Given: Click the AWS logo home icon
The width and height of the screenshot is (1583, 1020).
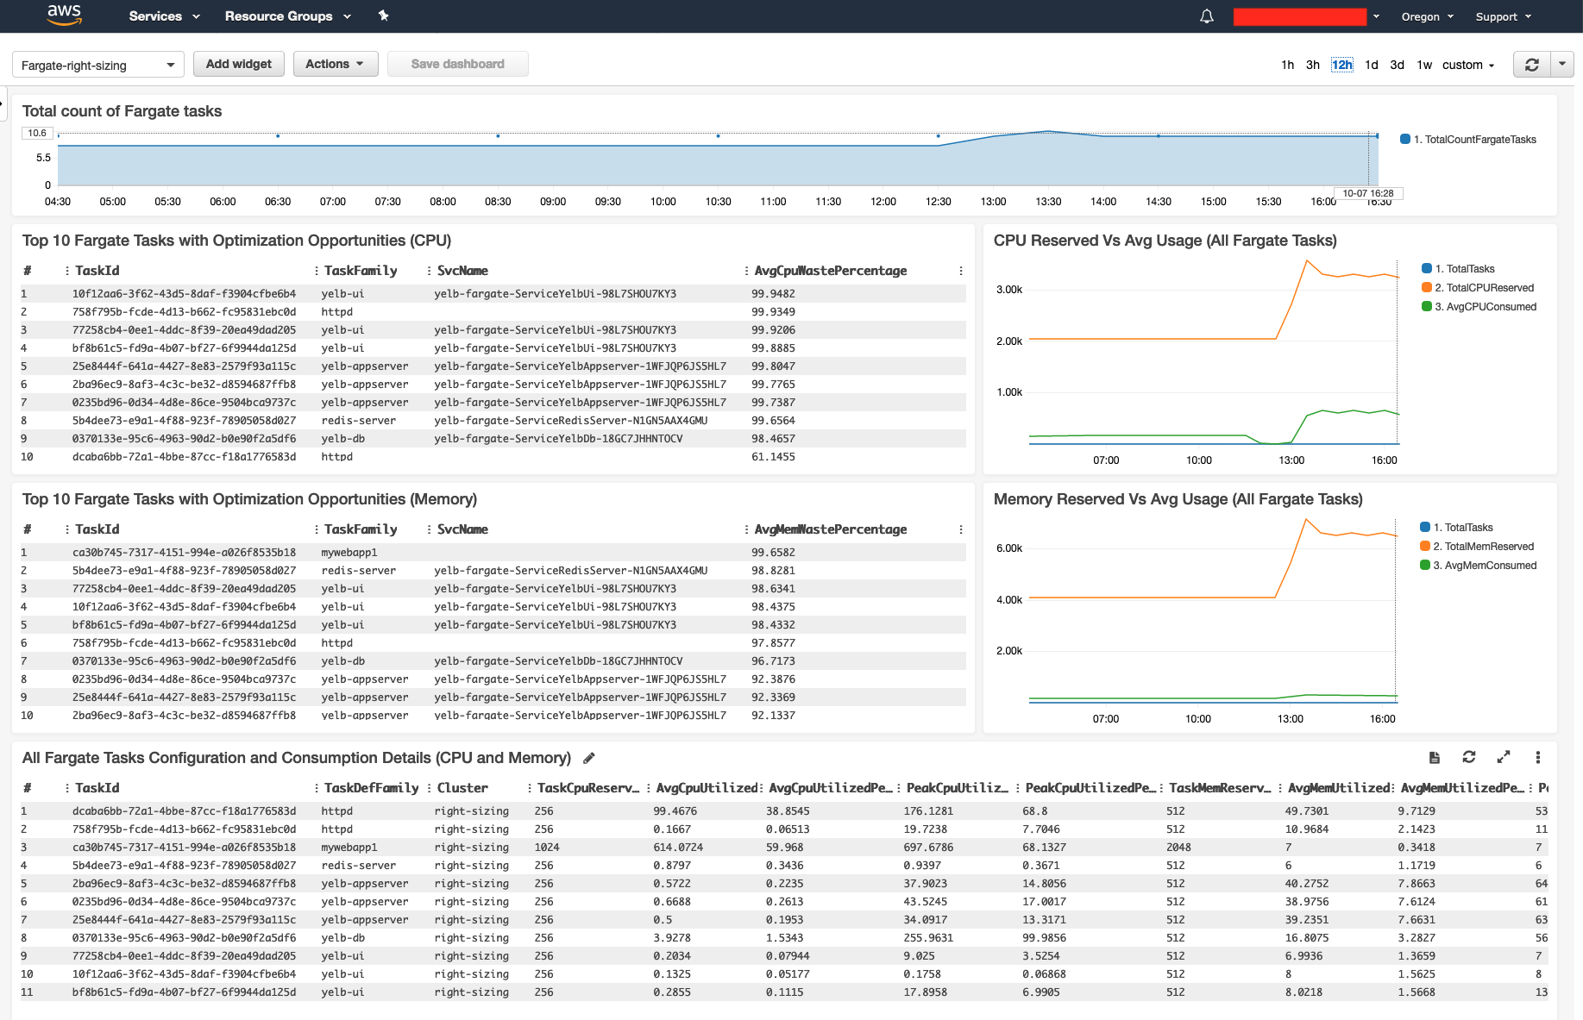Looking at the screenshot, I should 64,15.
